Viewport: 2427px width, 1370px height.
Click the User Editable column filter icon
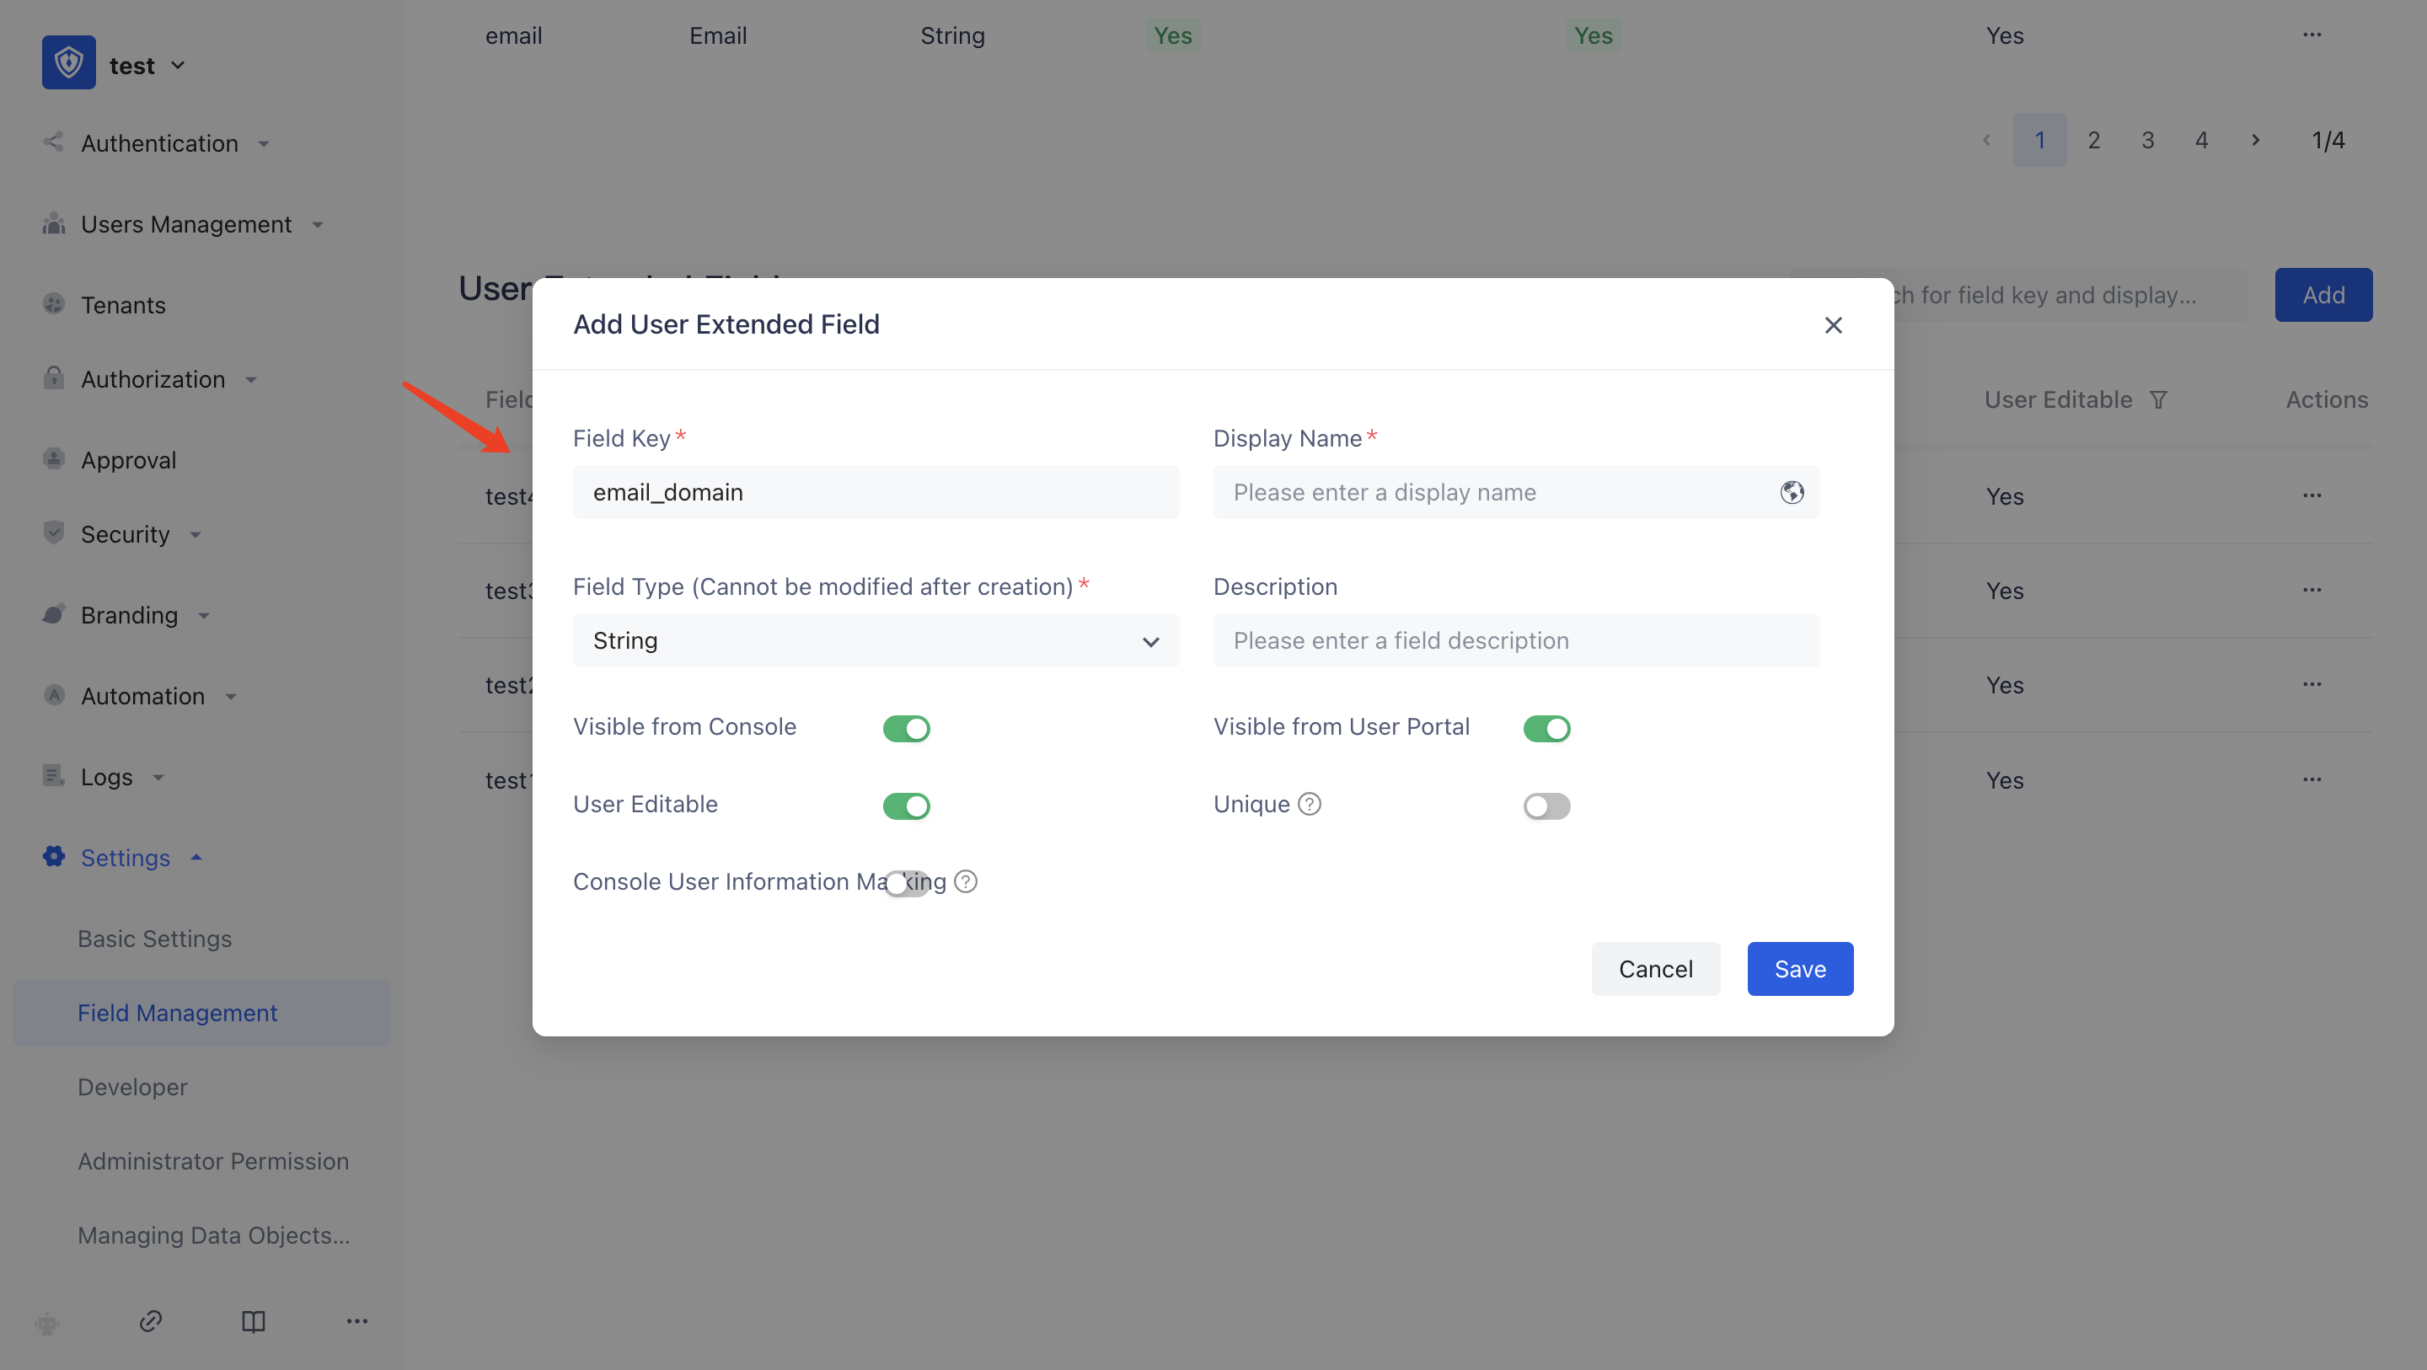(x=2158, y=400)
